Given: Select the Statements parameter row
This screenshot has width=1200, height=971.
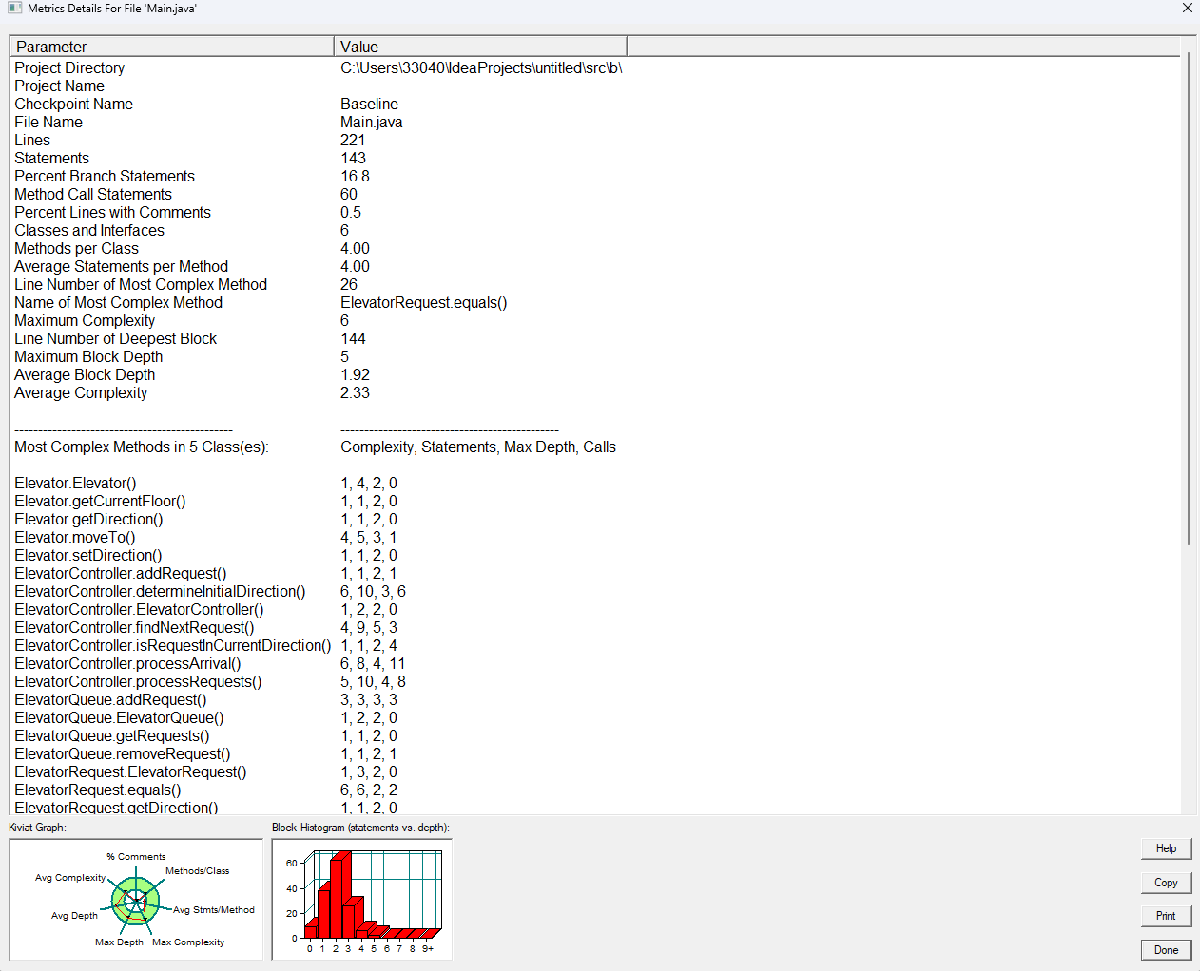Looking at the screenshot, I should tap(319, 159).
